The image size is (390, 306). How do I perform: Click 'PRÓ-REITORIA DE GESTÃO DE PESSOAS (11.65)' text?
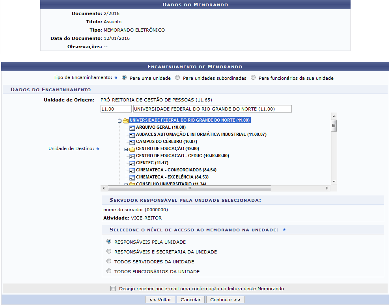pos(156,100)
